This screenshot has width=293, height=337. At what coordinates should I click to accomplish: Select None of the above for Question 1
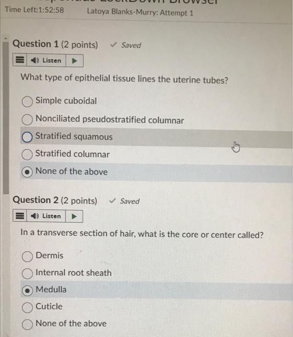[27, 172]
